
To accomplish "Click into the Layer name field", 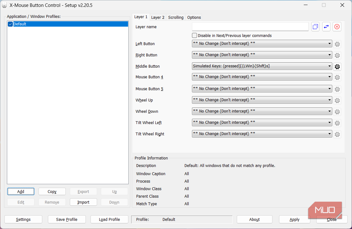I will 250,27.
